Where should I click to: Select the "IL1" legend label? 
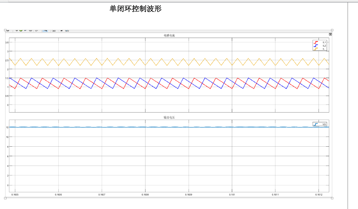click(324, 43)
